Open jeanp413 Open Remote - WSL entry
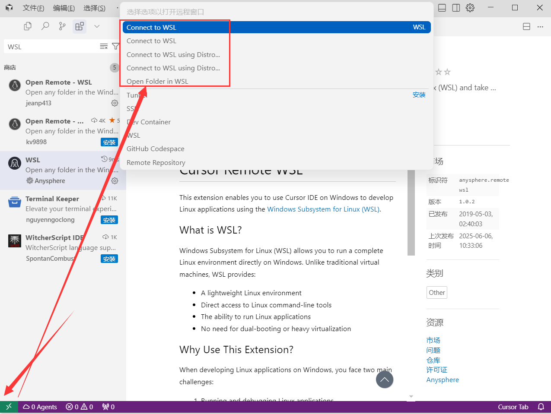 point(63,93)
